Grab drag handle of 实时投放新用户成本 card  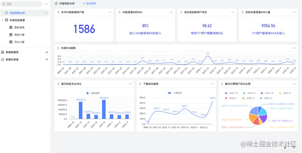pos(181,12)
